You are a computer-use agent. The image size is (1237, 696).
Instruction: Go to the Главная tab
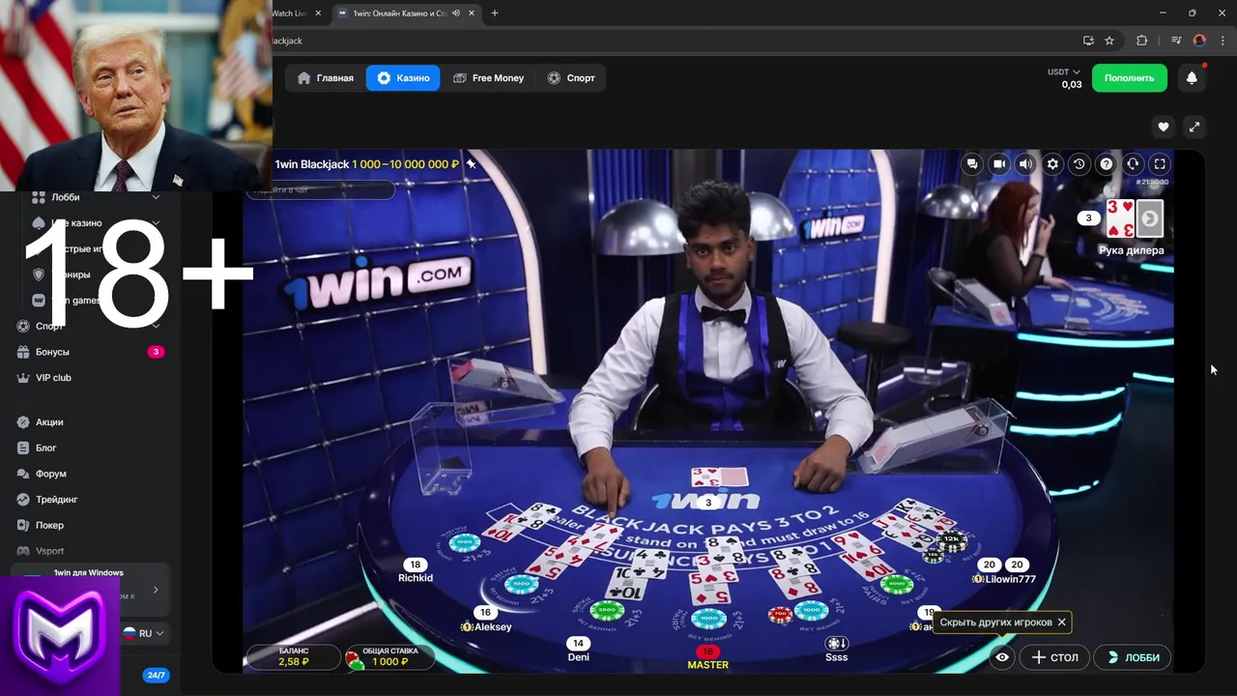point(326,78)
